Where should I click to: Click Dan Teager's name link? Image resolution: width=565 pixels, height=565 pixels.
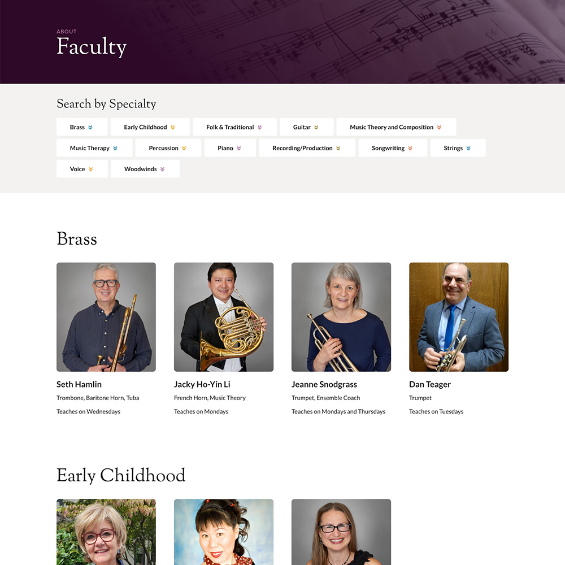coord(430,384)
